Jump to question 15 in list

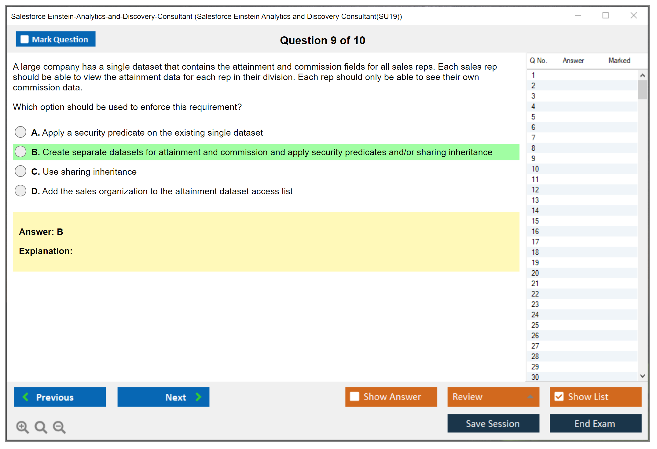click(535, 221)
